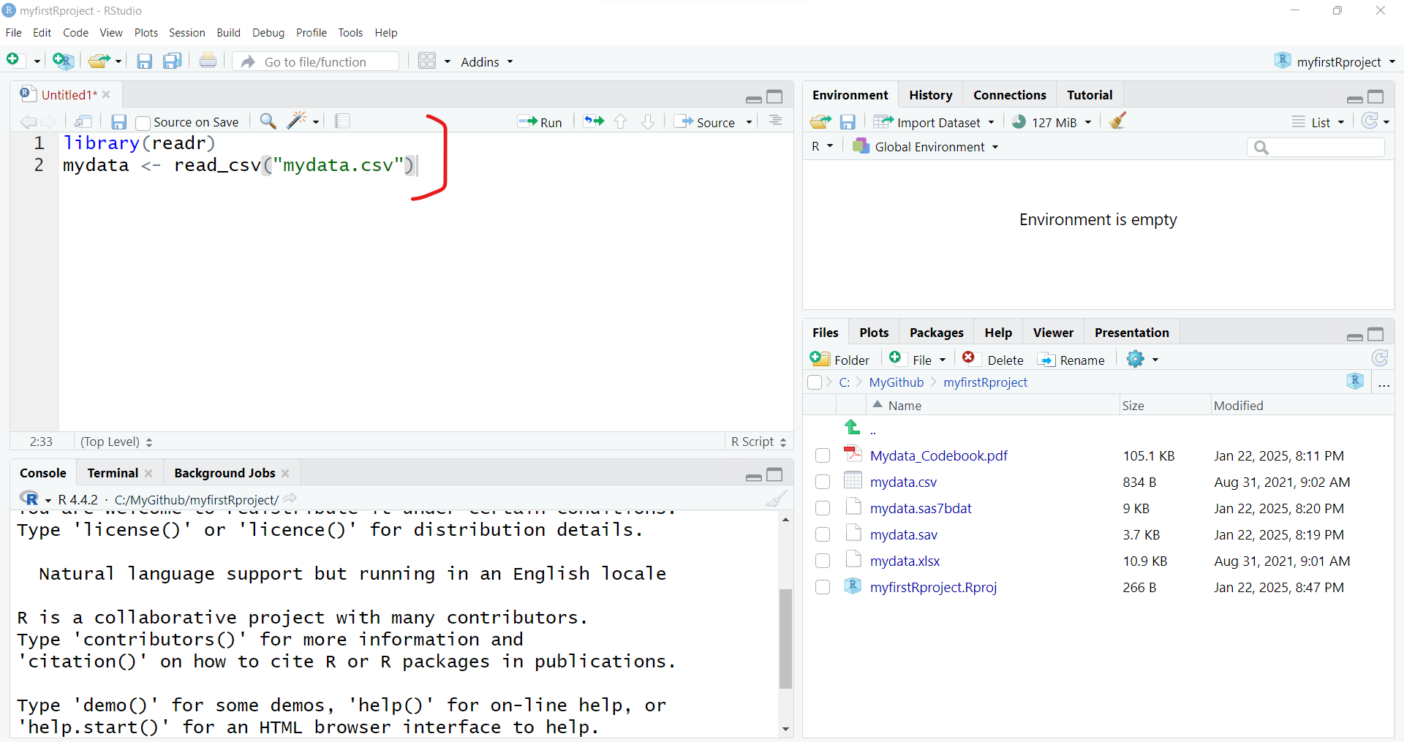The height and width of the screenshot is (742, 1404).
Task: Click the Create a project icon
Action: [63, 61]
